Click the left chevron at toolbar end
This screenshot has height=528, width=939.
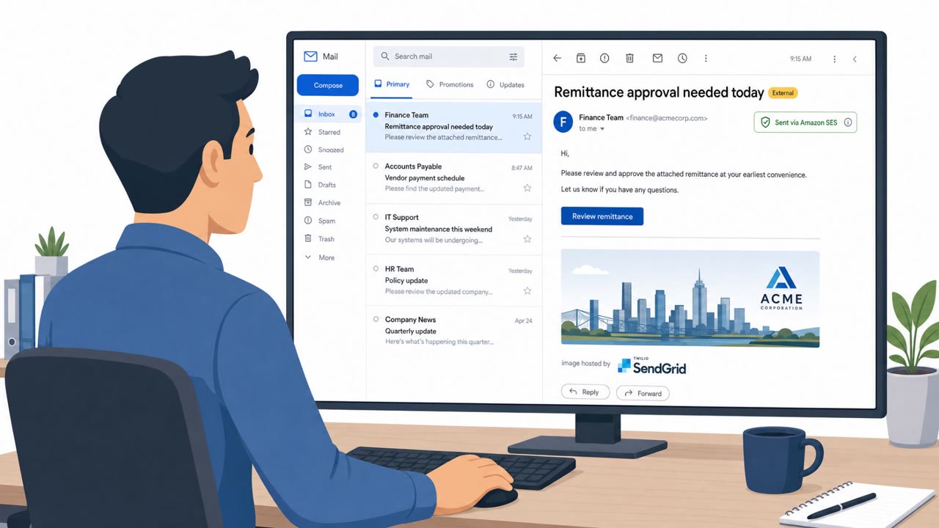pyautogui.click(x=855, y=59)
